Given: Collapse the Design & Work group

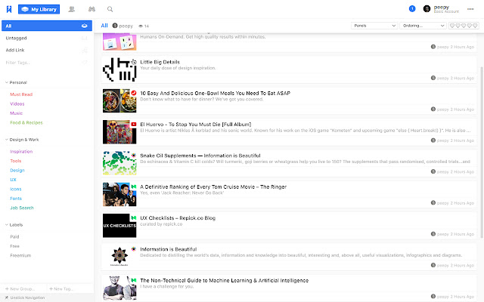Looking at the screenshot, I should (x=7, y=140).
